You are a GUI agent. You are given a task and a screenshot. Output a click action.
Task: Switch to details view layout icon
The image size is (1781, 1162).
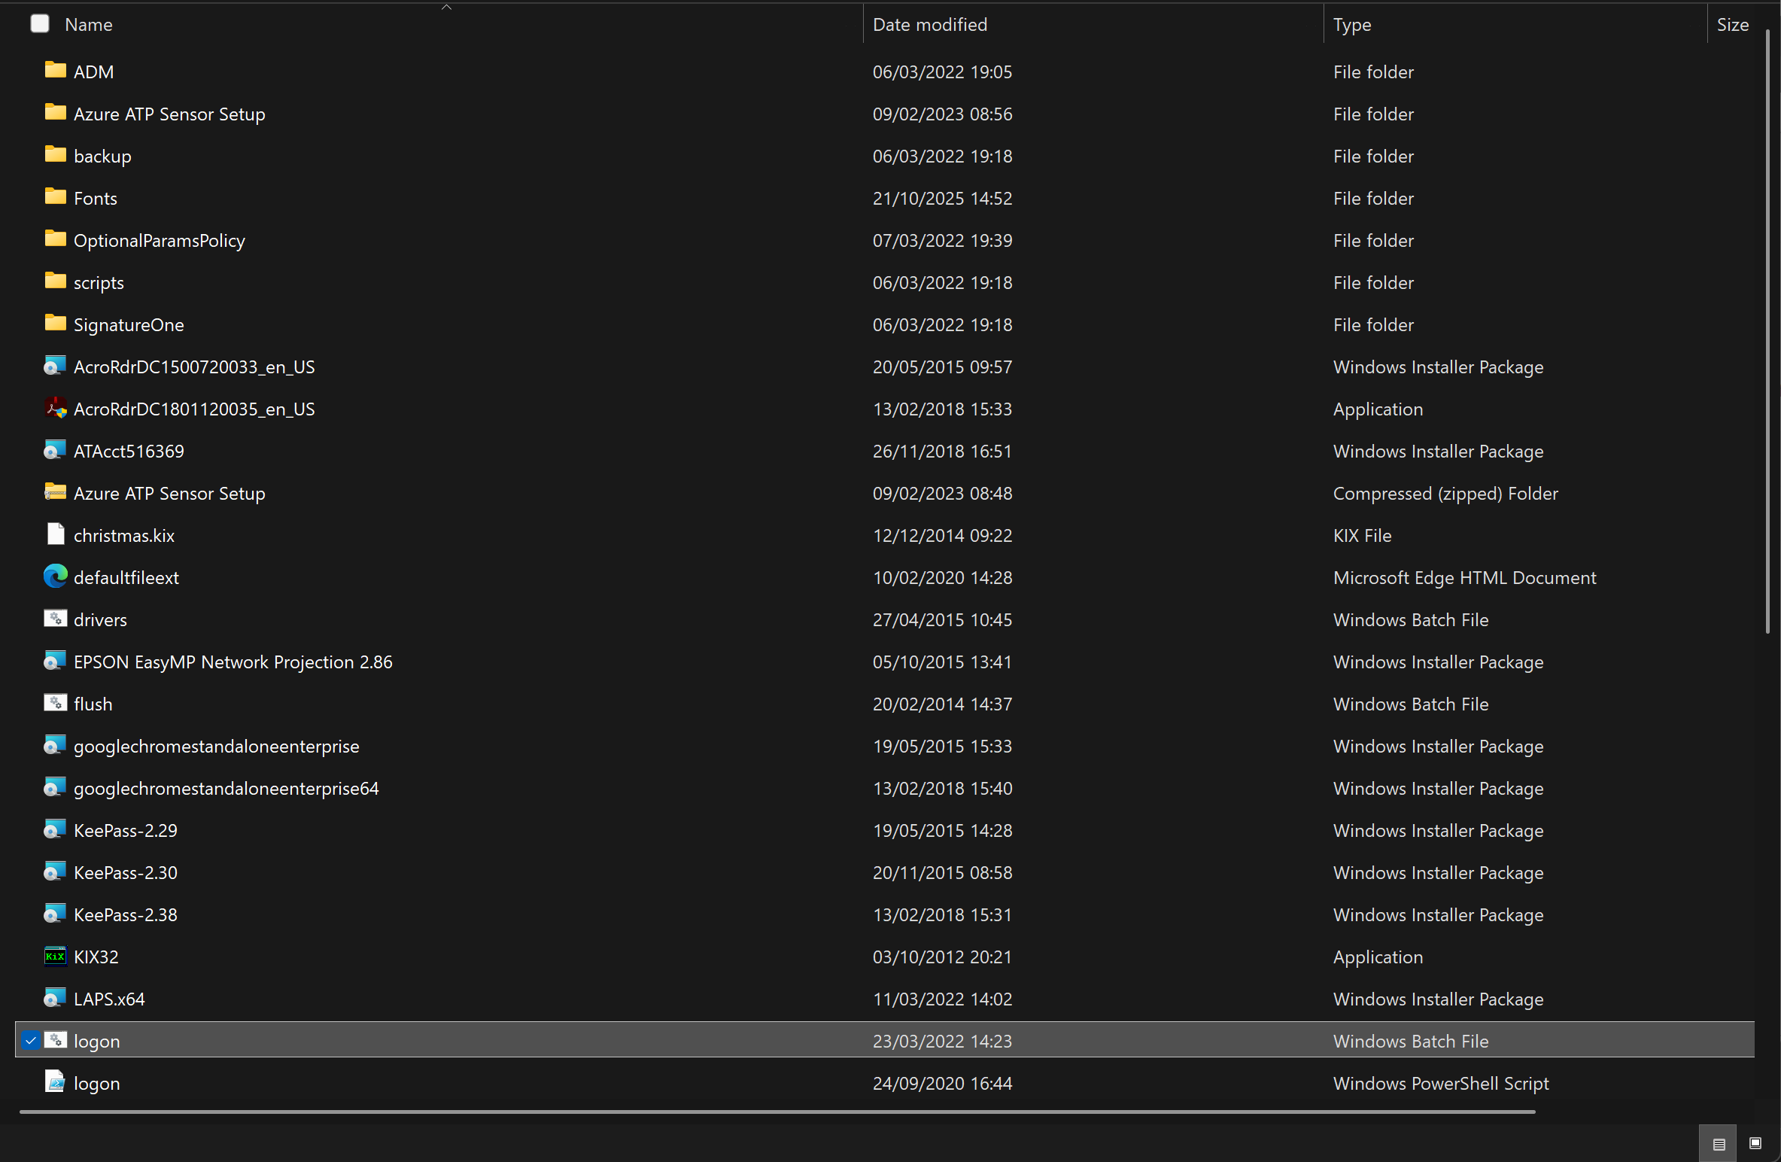point(1719,1144)
